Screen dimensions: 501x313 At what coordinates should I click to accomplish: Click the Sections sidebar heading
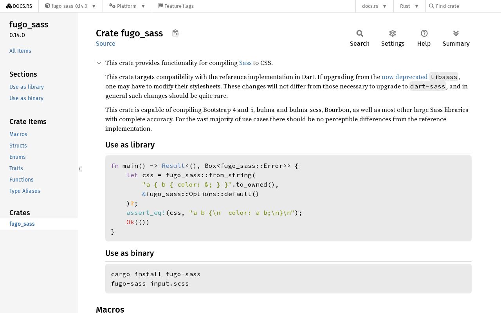point(23,74)
